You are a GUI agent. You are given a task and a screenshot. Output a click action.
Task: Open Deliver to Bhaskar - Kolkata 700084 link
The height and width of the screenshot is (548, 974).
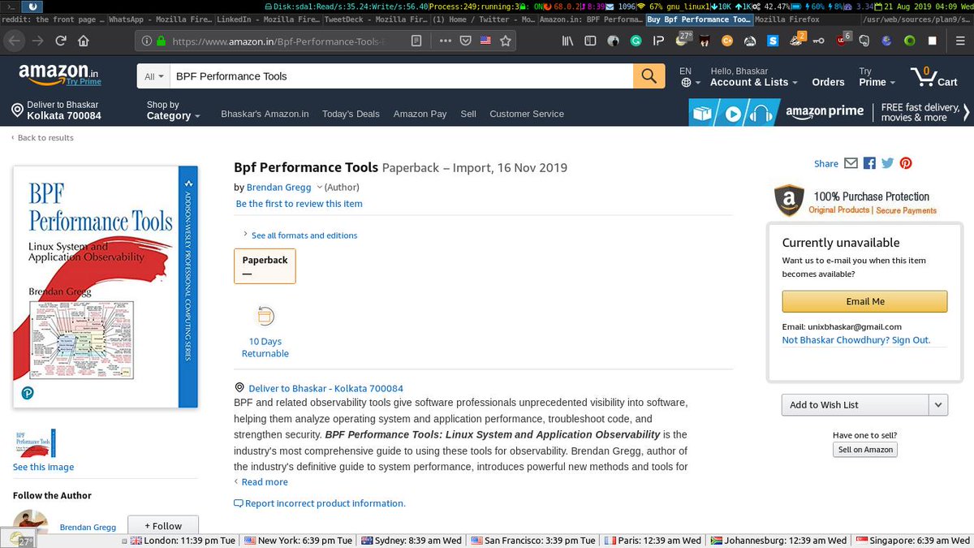click(x=325, y=388)
